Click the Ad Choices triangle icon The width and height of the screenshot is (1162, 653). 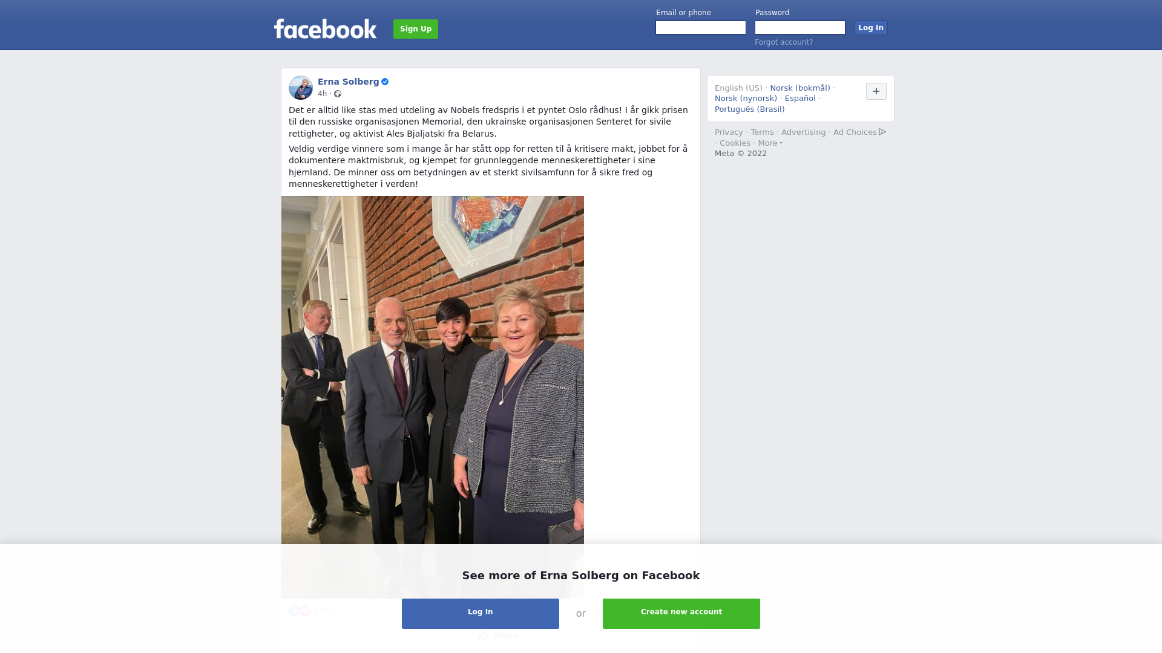pyautogui.click(x=882, y=132)
